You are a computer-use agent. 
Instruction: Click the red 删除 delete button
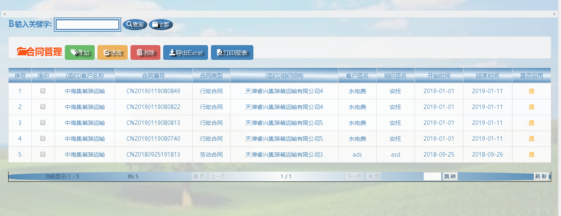click(146, 52)
